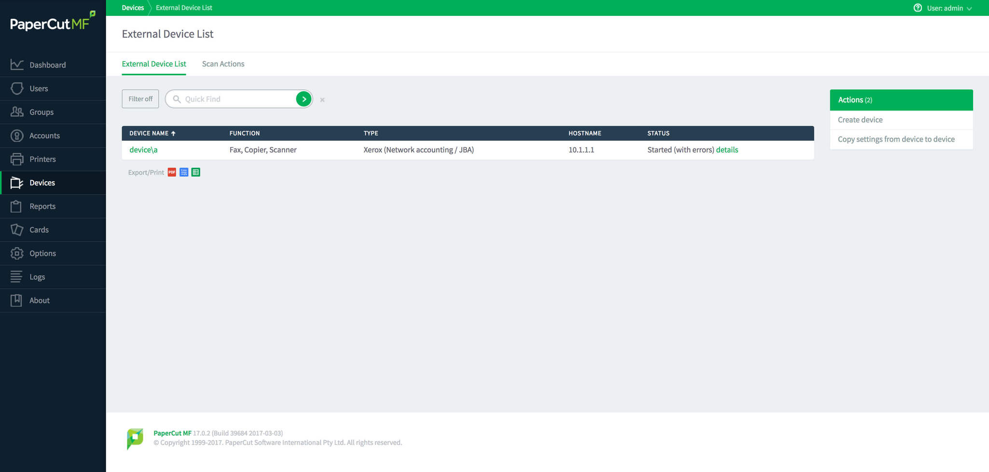The image size is (989, 472).
Task: Select the External Device List tab
Action: pos(154,64)
